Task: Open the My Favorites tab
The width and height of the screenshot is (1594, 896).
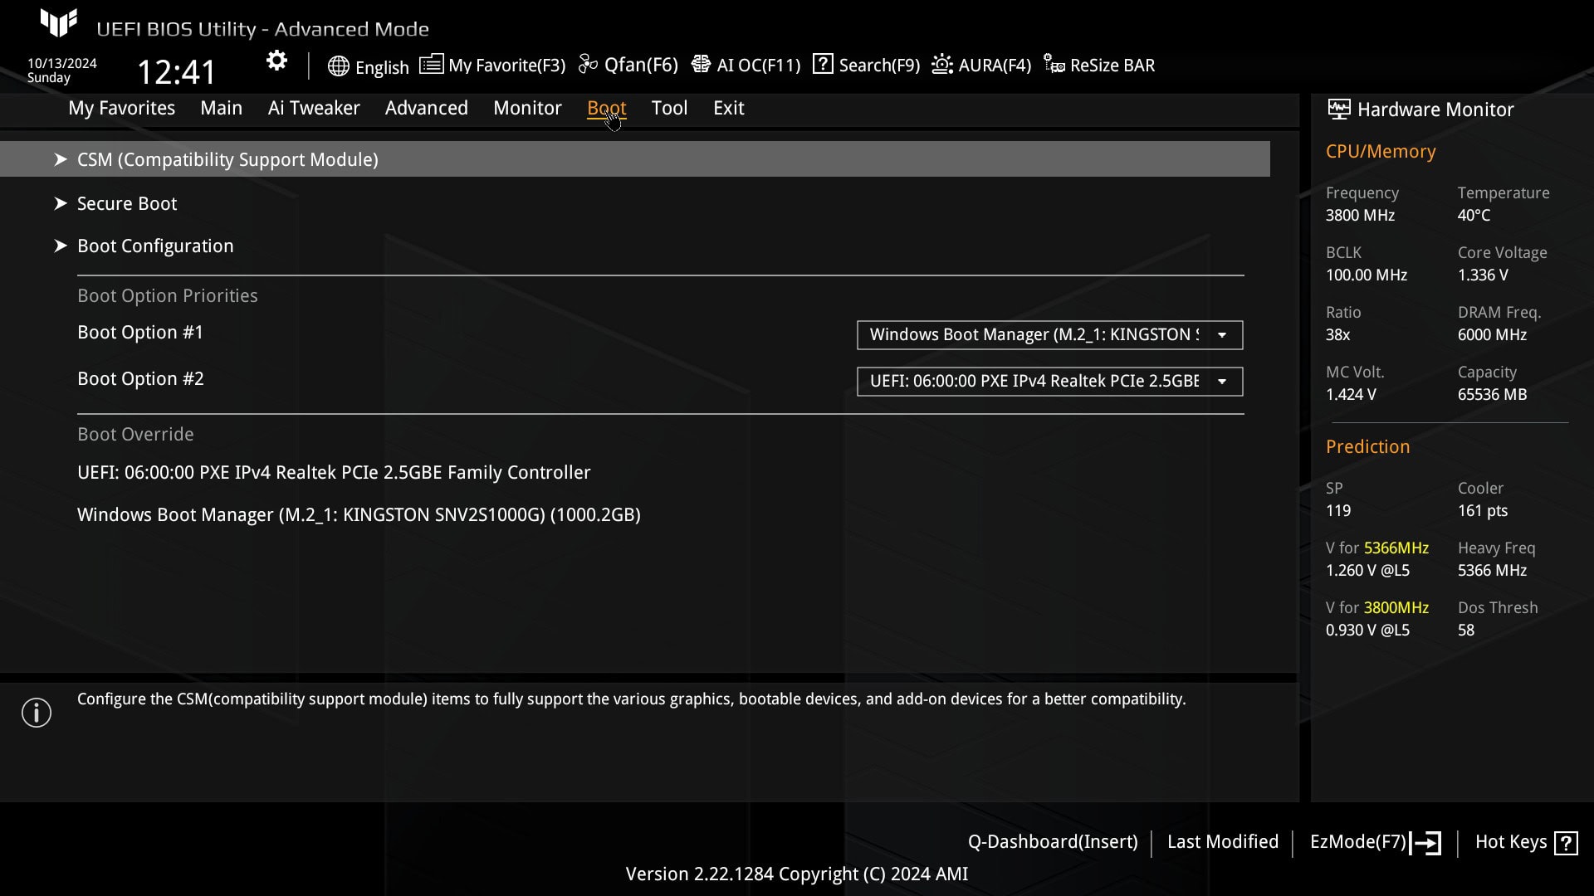Action: [121, 108]
